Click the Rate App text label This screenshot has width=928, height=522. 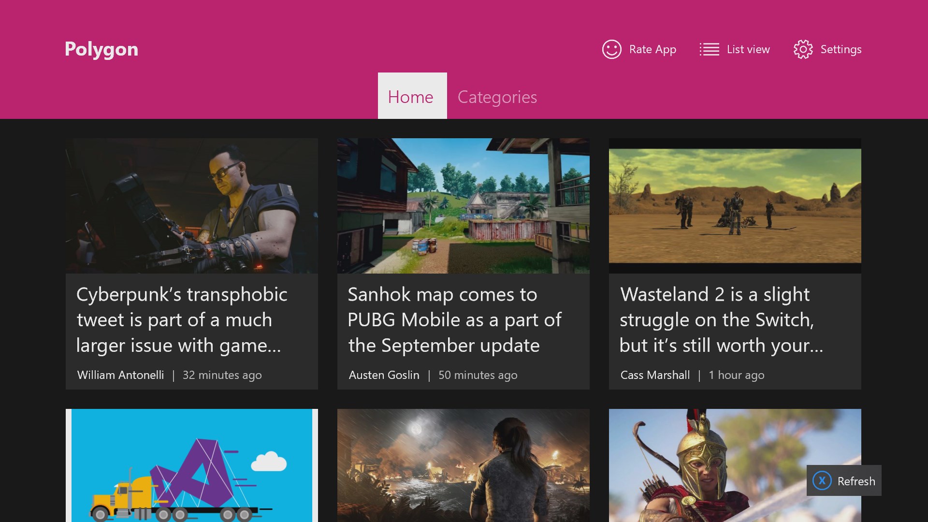(x=652, y=49)
